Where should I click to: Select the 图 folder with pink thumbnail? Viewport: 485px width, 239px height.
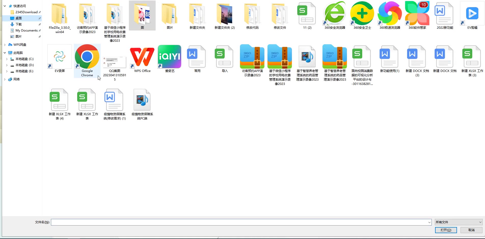pos(142,16)
